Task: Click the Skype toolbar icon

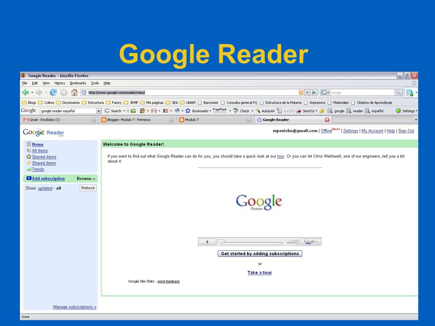Action: pos(410,92)
